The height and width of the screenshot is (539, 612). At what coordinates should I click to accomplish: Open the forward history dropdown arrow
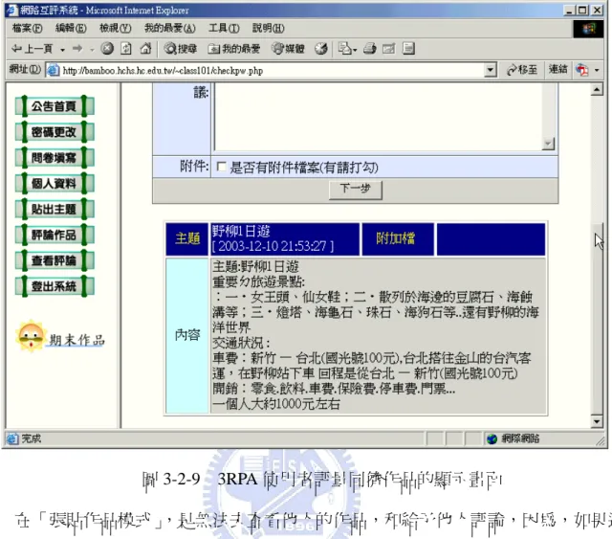pos(92,49)
